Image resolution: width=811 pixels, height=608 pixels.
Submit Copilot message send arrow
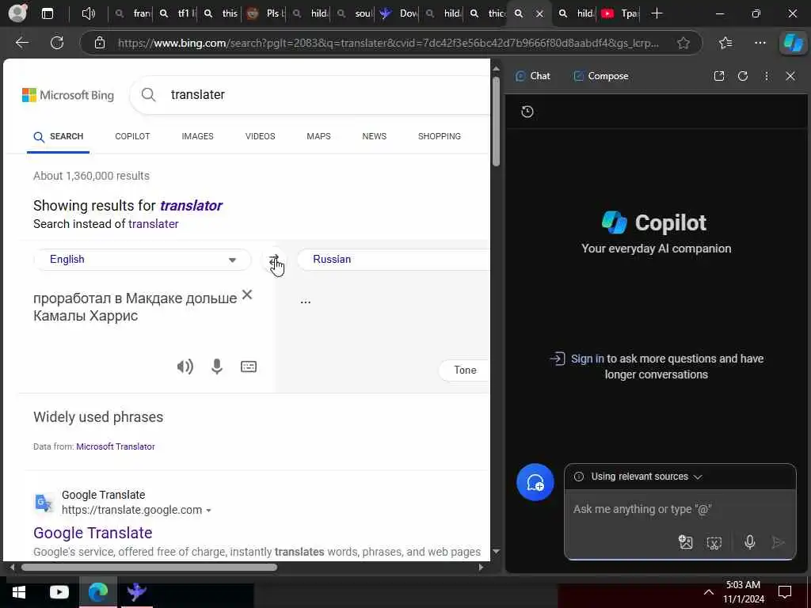pos(778,541)
